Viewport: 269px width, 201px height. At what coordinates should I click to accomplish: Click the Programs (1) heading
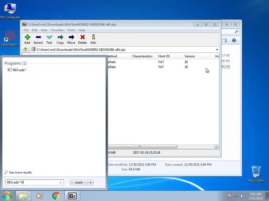click(15, 63)
